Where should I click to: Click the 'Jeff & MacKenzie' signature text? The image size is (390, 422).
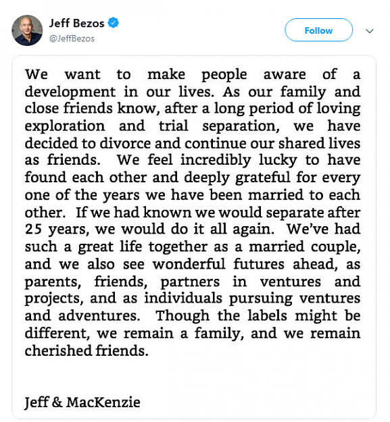pyautogui.click(x=82, y=402)
